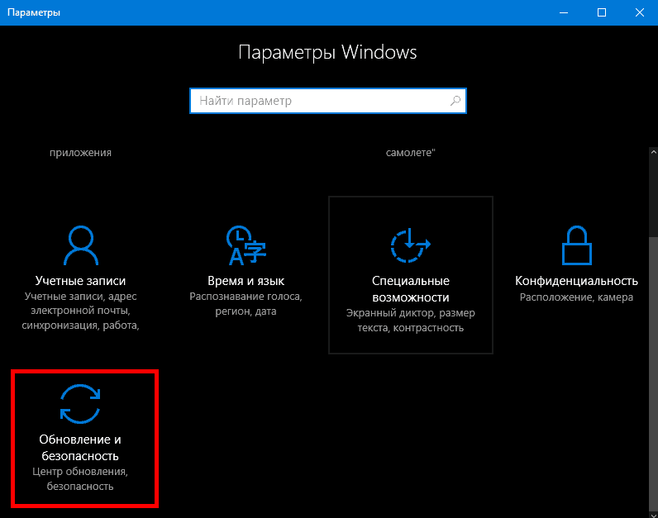Click the magnifier icon in search box
The height and width of the screenshot is (518, 658).
455,101
